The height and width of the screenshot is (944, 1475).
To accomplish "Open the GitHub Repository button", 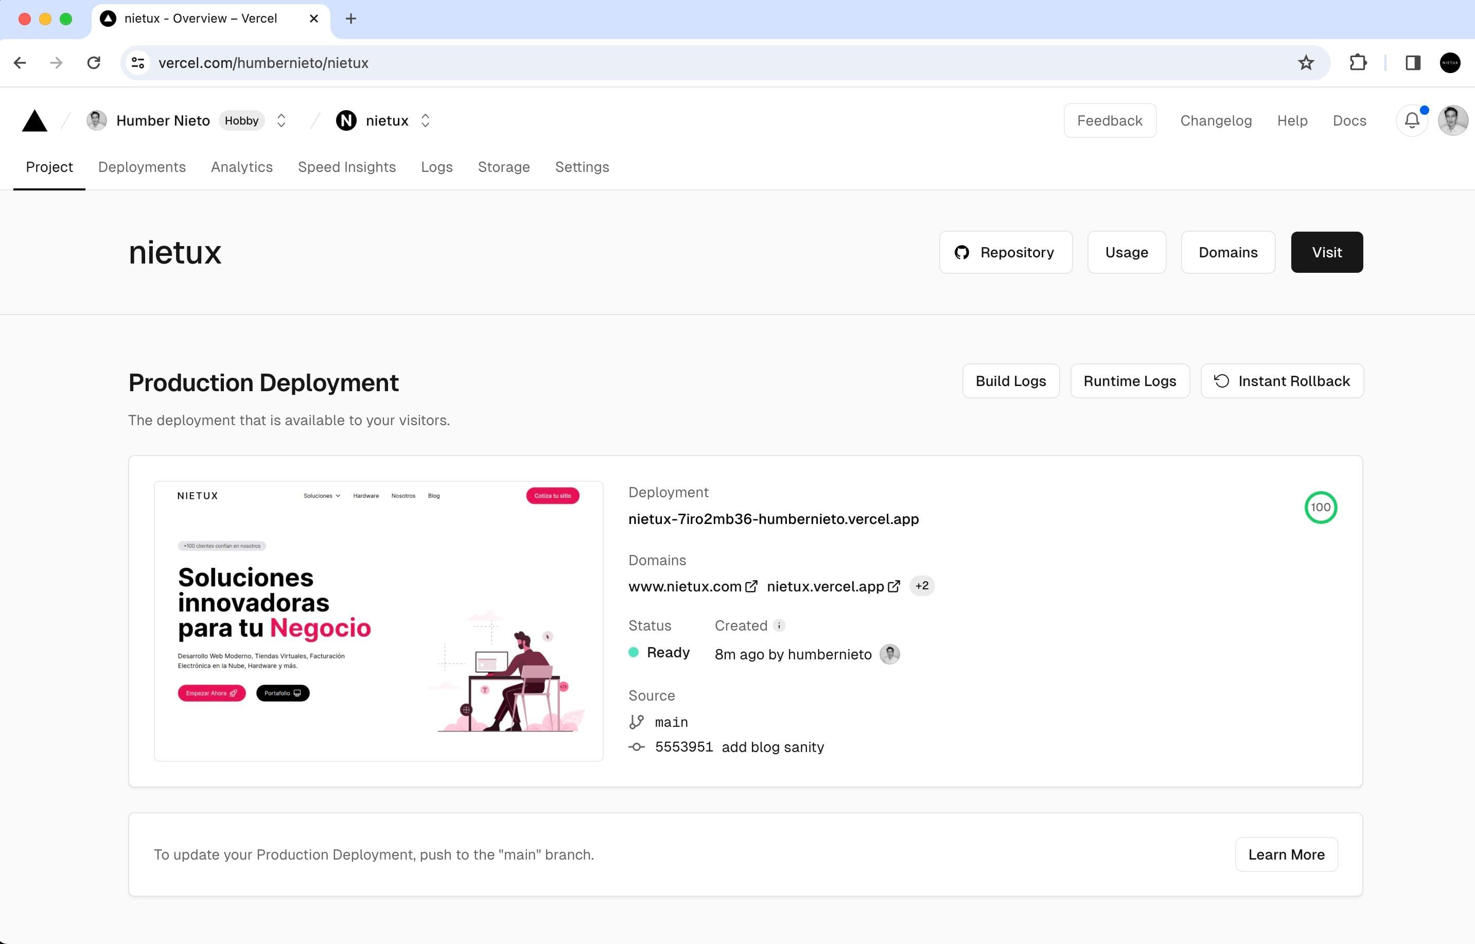I will [1006, 252].
